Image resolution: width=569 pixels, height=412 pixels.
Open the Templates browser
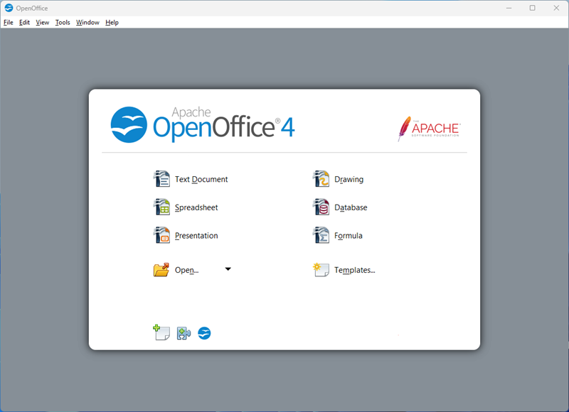(x=344, y=270)
